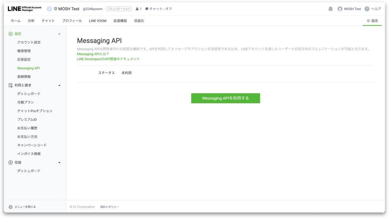The height and width of the screenshot is (218, 389).
Task: Open プレミアムID in the sidebar
Action: point(27,120)
